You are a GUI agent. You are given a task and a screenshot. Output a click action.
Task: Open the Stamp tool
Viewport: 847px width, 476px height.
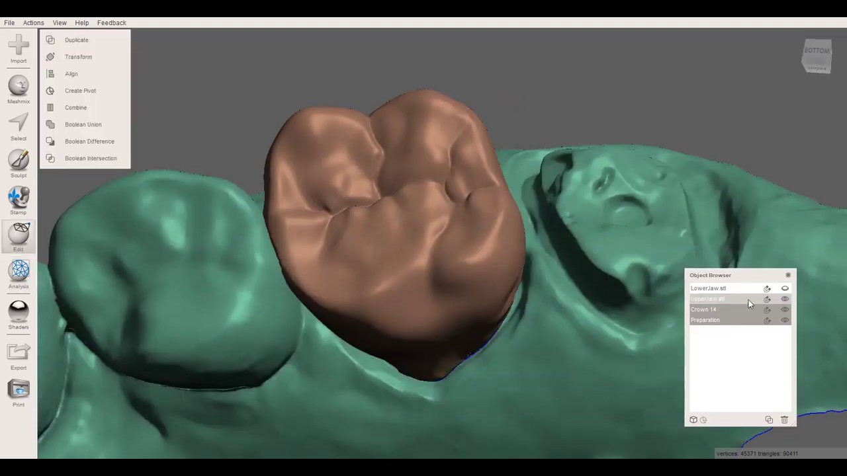[x=19, y=201]
